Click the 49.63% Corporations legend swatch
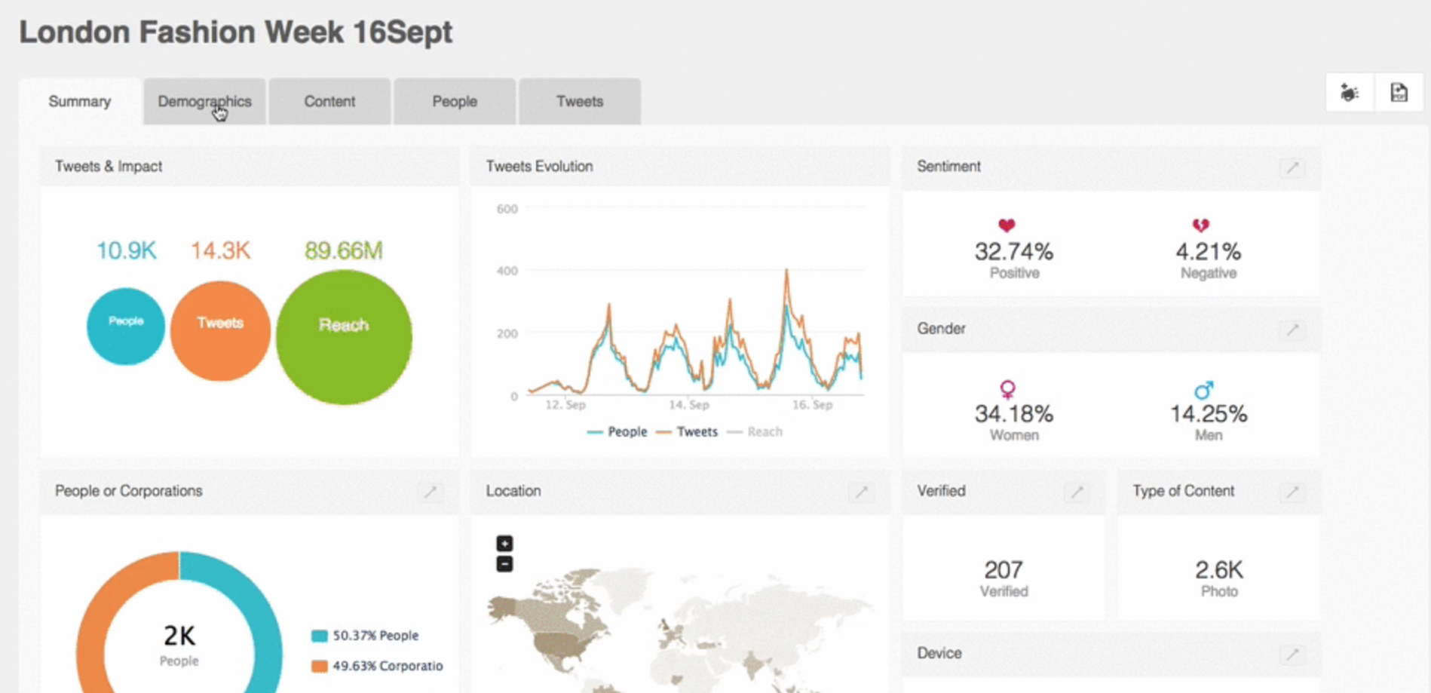1431x693 pixels. 320,666
